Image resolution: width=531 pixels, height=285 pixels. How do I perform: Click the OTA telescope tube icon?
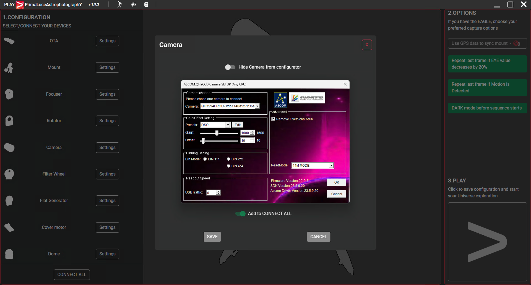pyautogui.click(x=9, y=41)
